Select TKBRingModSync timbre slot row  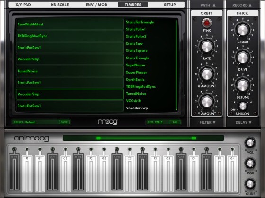pos(70,36)
